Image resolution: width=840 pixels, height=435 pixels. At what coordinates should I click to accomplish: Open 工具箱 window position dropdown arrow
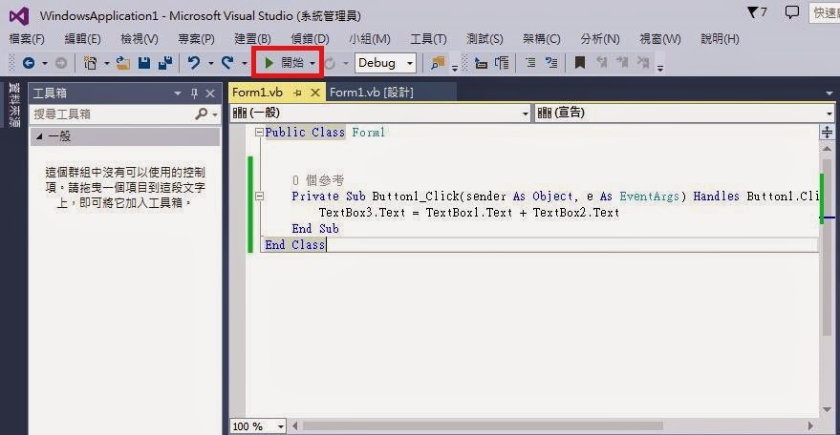178,93
